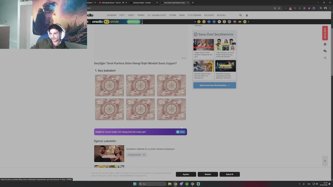
Task: Select the bottom-middle tarot card
Action: click(x=140, y=109)
